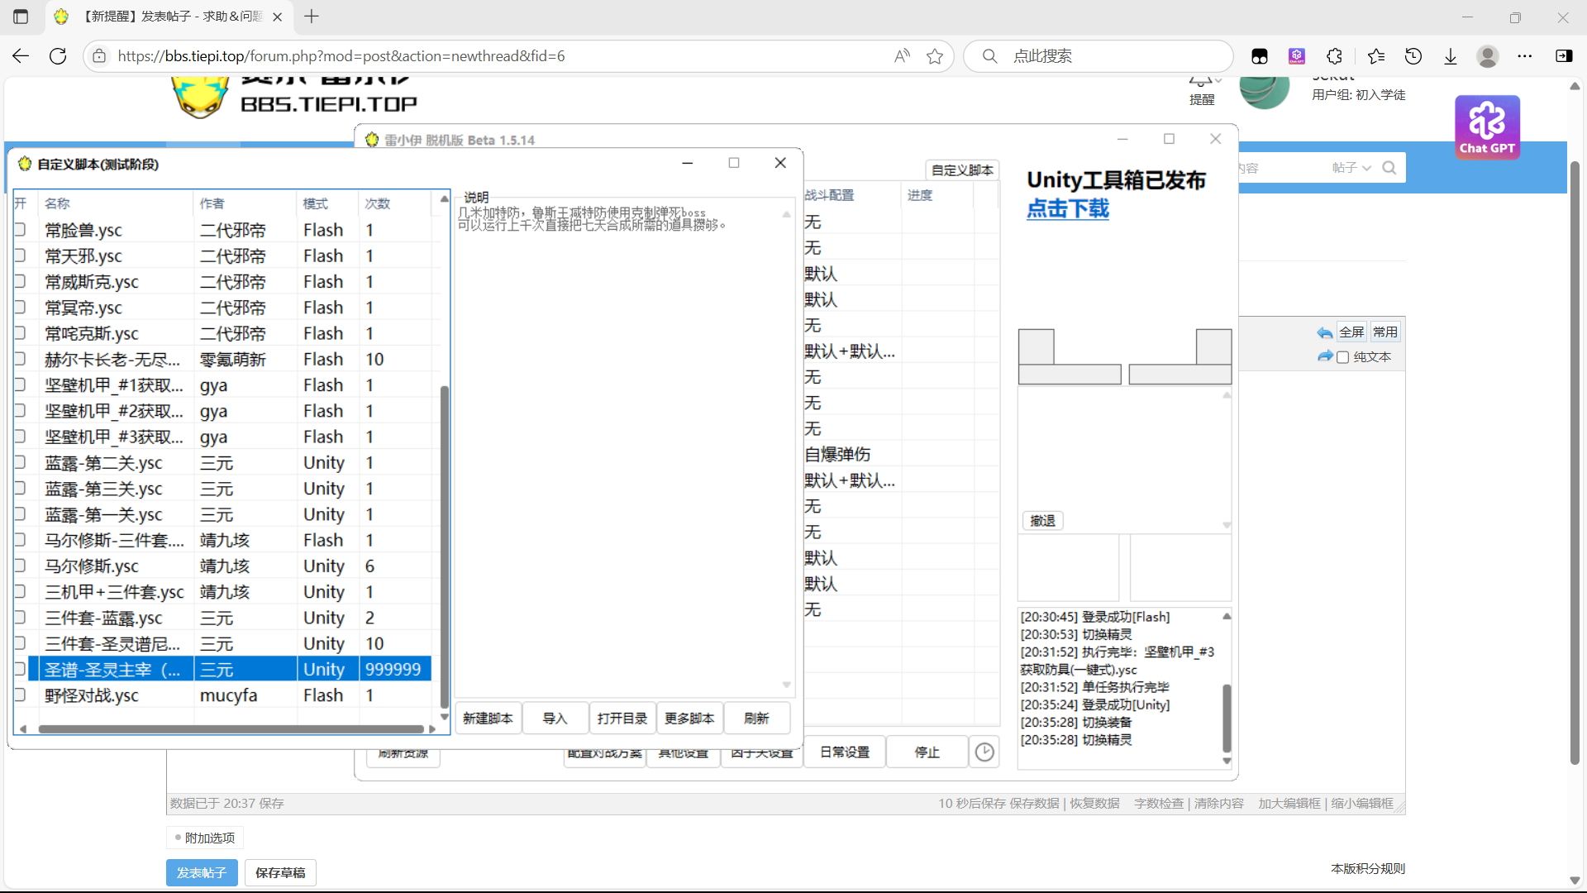Click tab actions menu icon
This screenshot has height=893, width=1587.
(21, 17)
